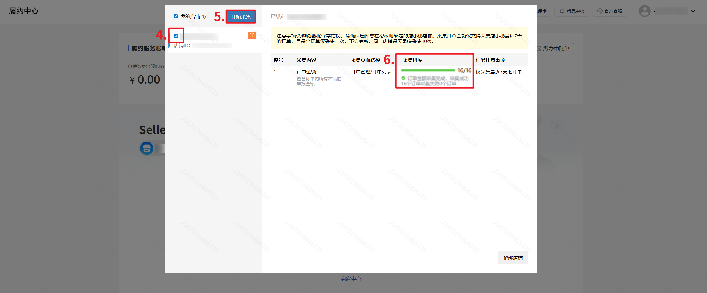Screen dimensions: 707x293
Task: Toggle the 我的店铺 select-all checkbox
Action: click(176, 16)
